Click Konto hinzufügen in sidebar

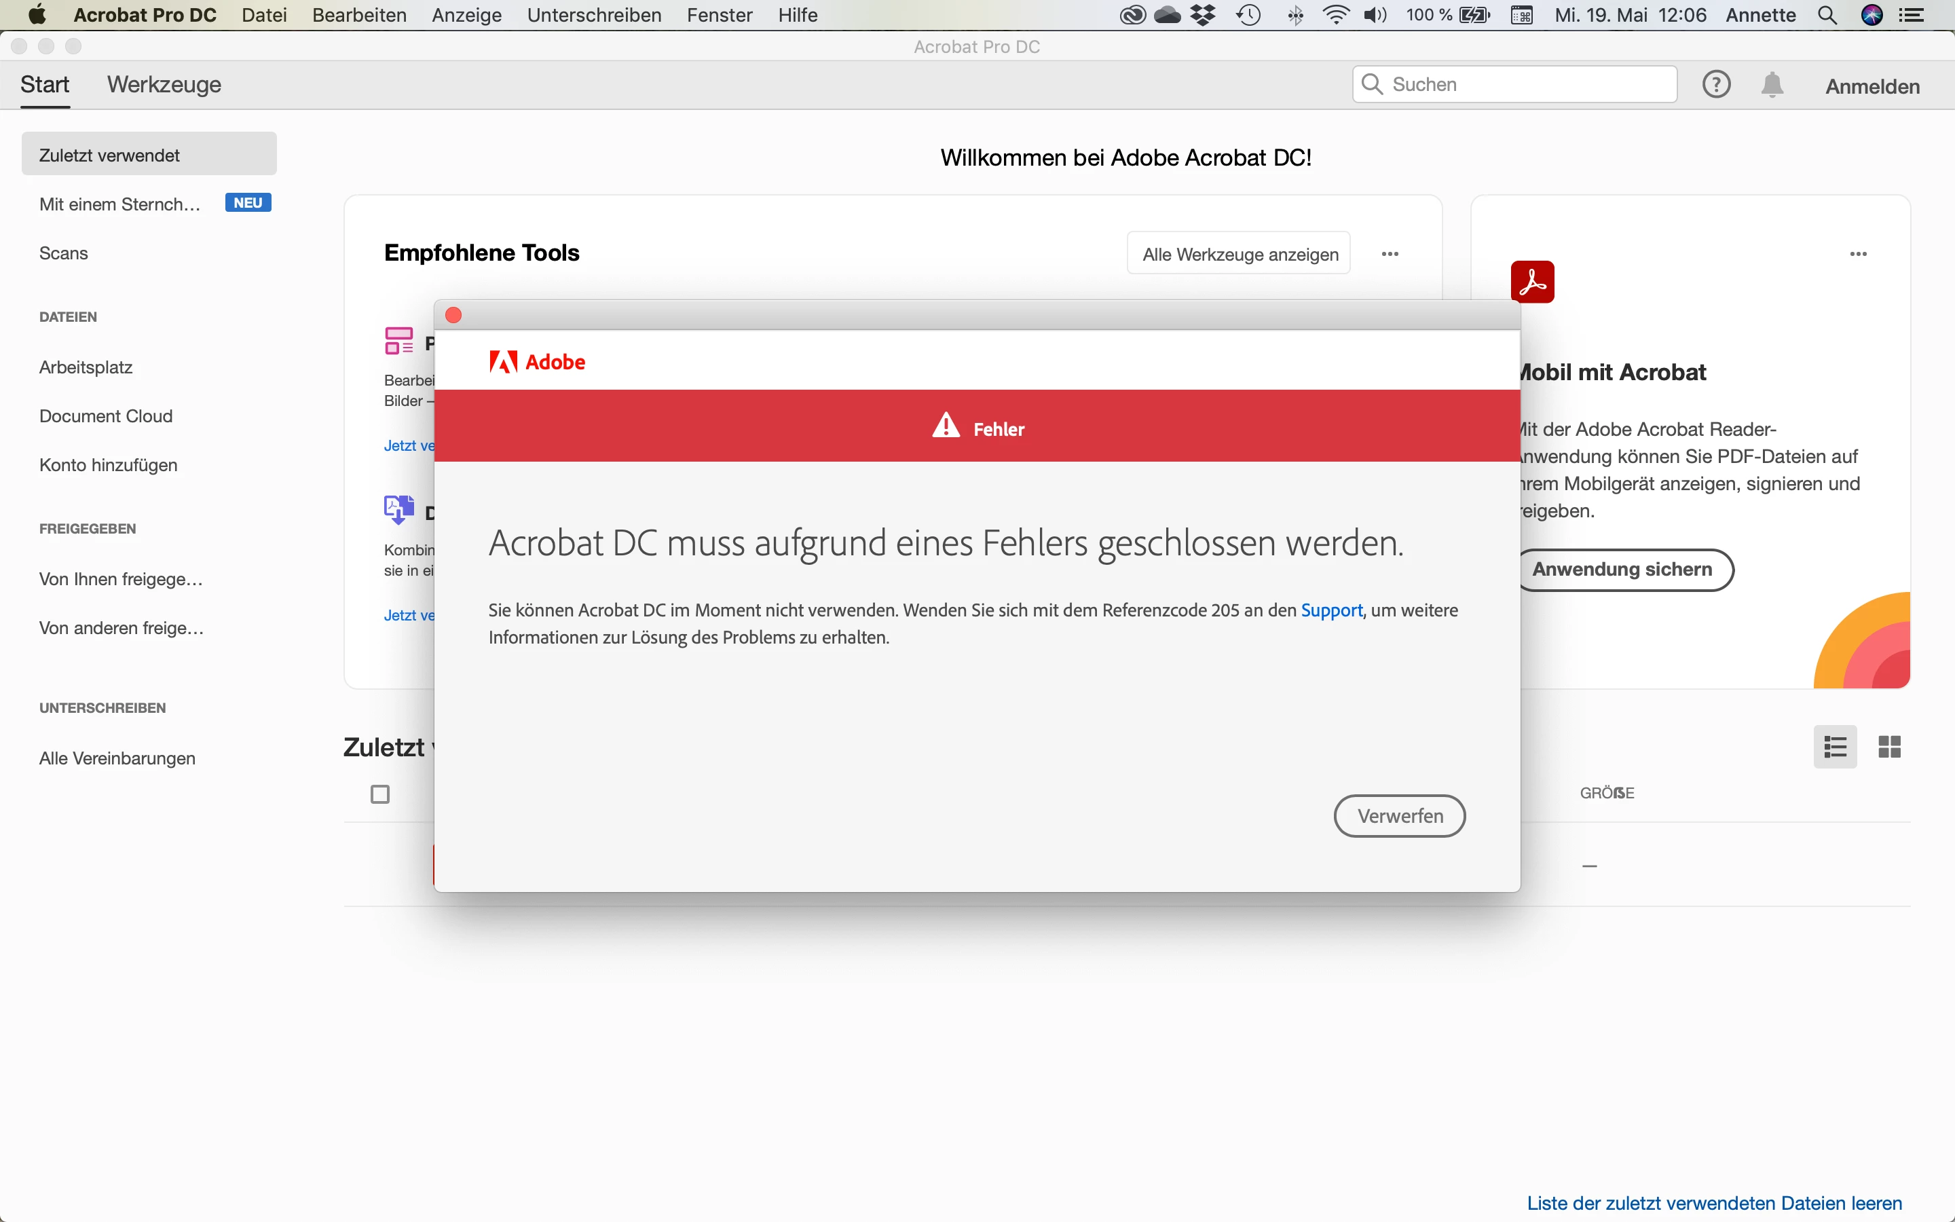pyautogui.click(x=108, y=466)
